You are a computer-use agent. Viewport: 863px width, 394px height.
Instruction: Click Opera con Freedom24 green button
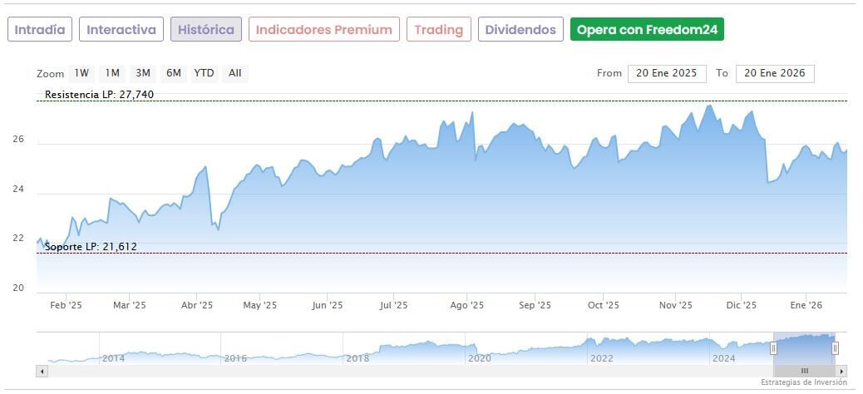647,29
